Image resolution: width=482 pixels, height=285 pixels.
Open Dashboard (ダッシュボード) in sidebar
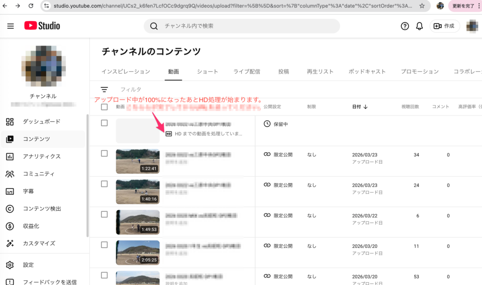pos(41,122)
